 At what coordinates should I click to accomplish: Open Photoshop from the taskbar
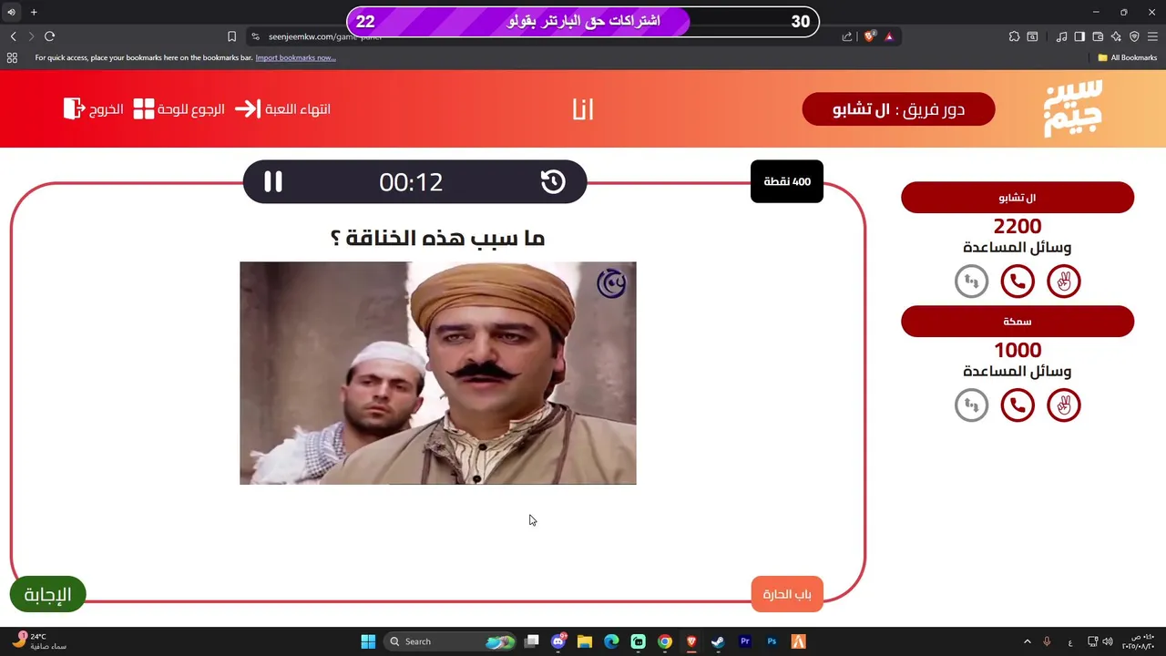772,641
